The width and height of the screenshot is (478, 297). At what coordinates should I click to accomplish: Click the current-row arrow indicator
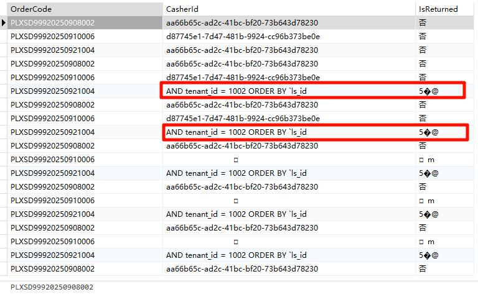(4, 23)
